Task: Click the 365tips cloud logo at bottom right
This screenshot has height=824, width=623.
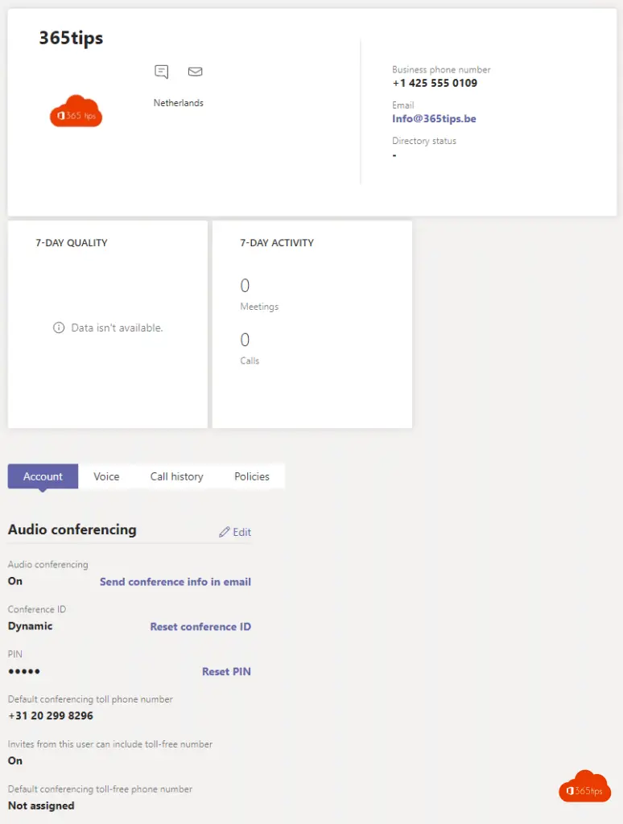Action: pos(584,787)
